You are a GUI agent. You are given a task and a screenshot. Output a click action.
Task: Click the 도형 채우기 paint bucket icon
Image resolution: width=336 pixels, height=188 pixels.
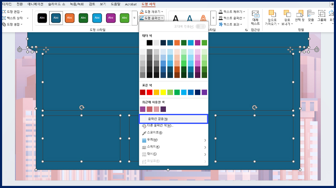(x=142, y=12)
